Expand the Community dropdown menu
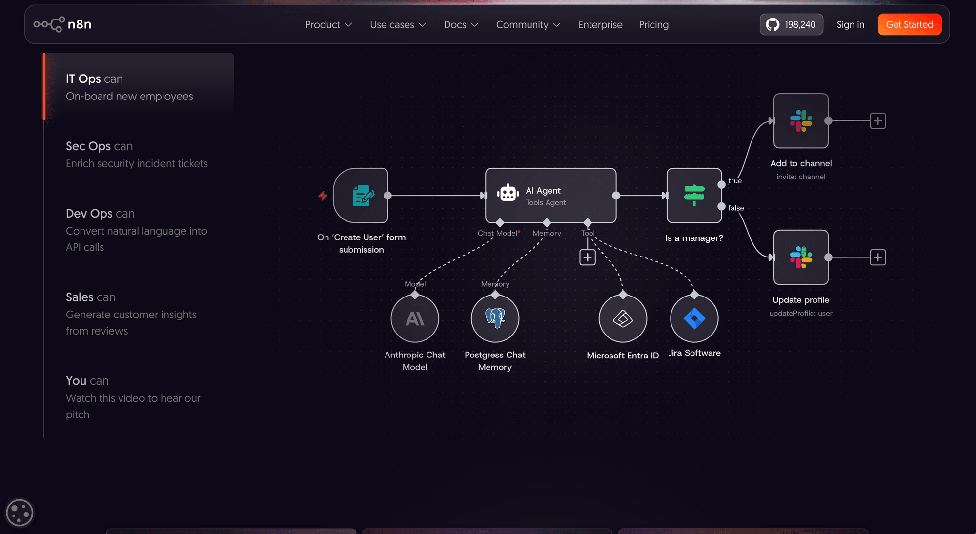The image size is (976, 534). click(528, 24)
